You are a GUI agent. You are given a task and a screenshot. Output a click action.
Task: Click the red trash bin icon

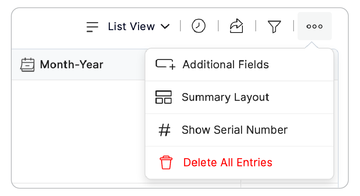[166, 163]
